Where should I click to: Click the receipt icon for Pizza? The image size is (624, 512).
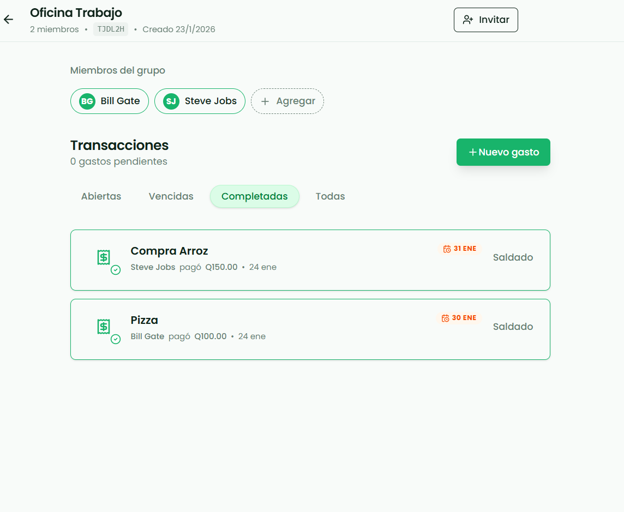pos(104,327)
